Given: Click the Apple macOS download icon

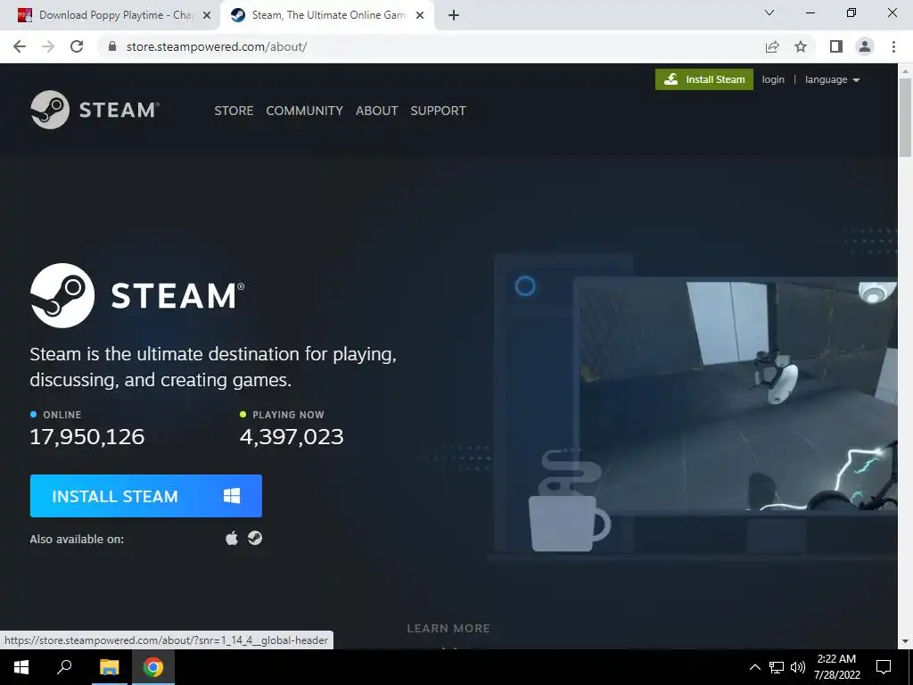Looking at the screenshot, I should [232, 538].
